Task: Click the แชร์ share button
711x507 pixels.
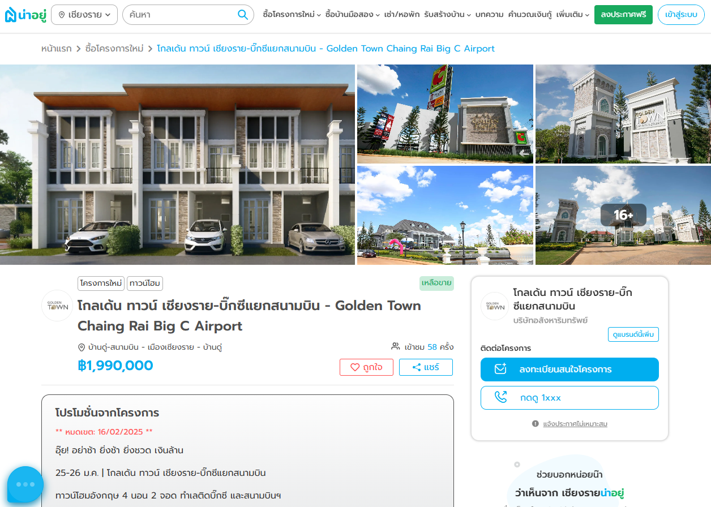Action: pos(426,367)
